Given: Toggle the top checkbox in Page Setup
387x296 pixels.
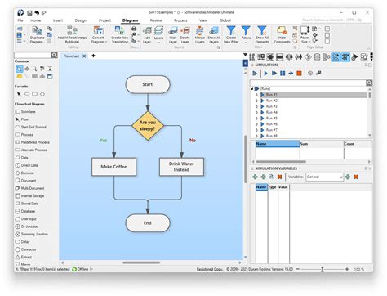Looking at the screenshot, I should pyautogui.click(x=327, y=29).
